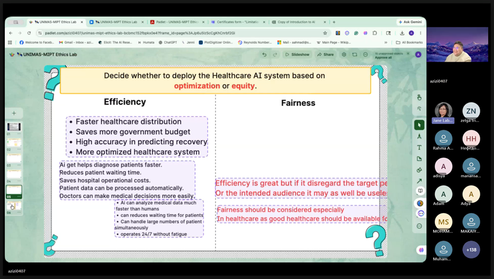Click the Padlet logo icon

[12, 54]
